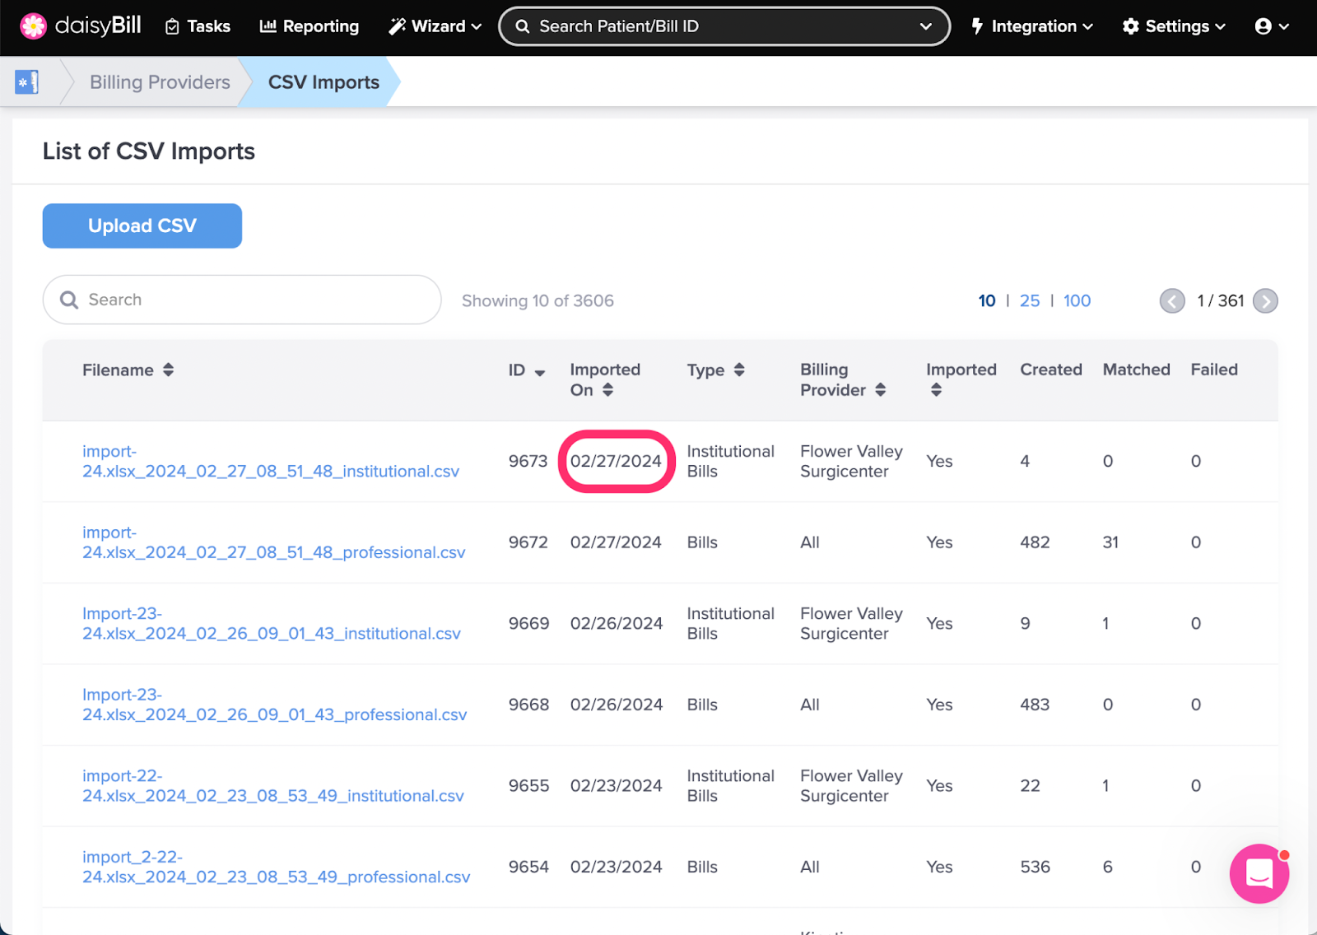
Task: Open the Integration menu
Action: (1032, 26)
